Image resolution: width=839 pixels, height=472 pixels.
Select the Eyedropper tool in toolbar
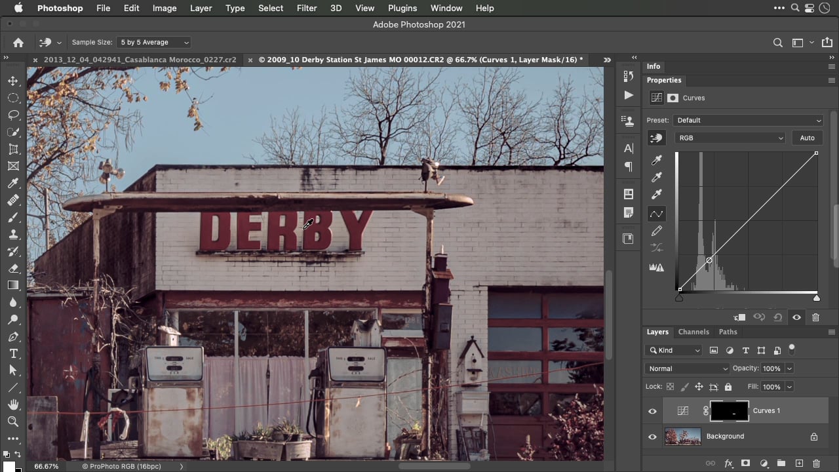[13, 183]
